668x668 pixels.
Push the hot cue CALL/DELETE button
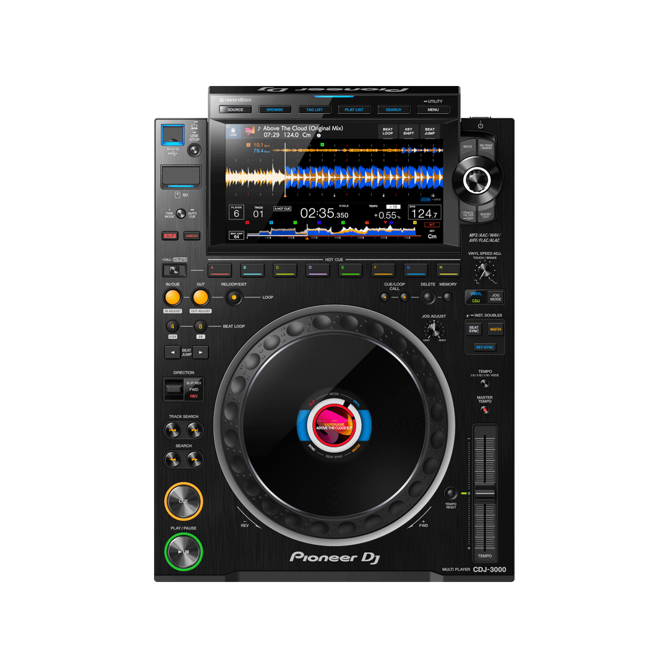pos(174,270)
